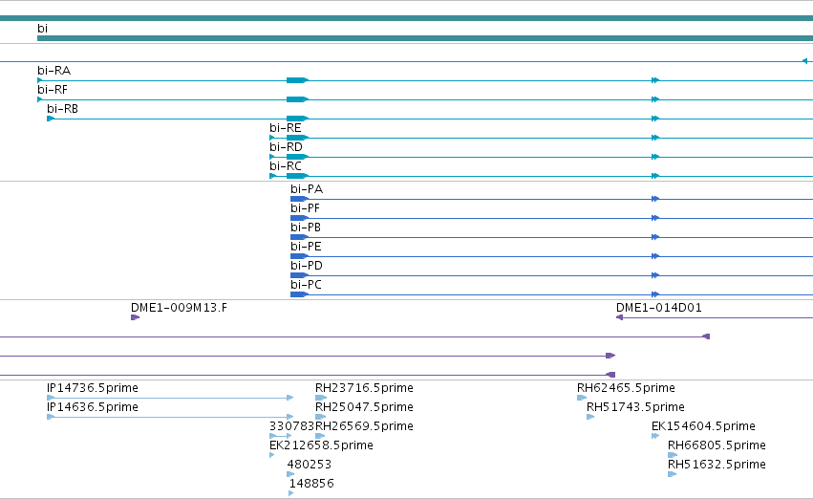Select the RH51632.5prime EST label

[717, 465]
